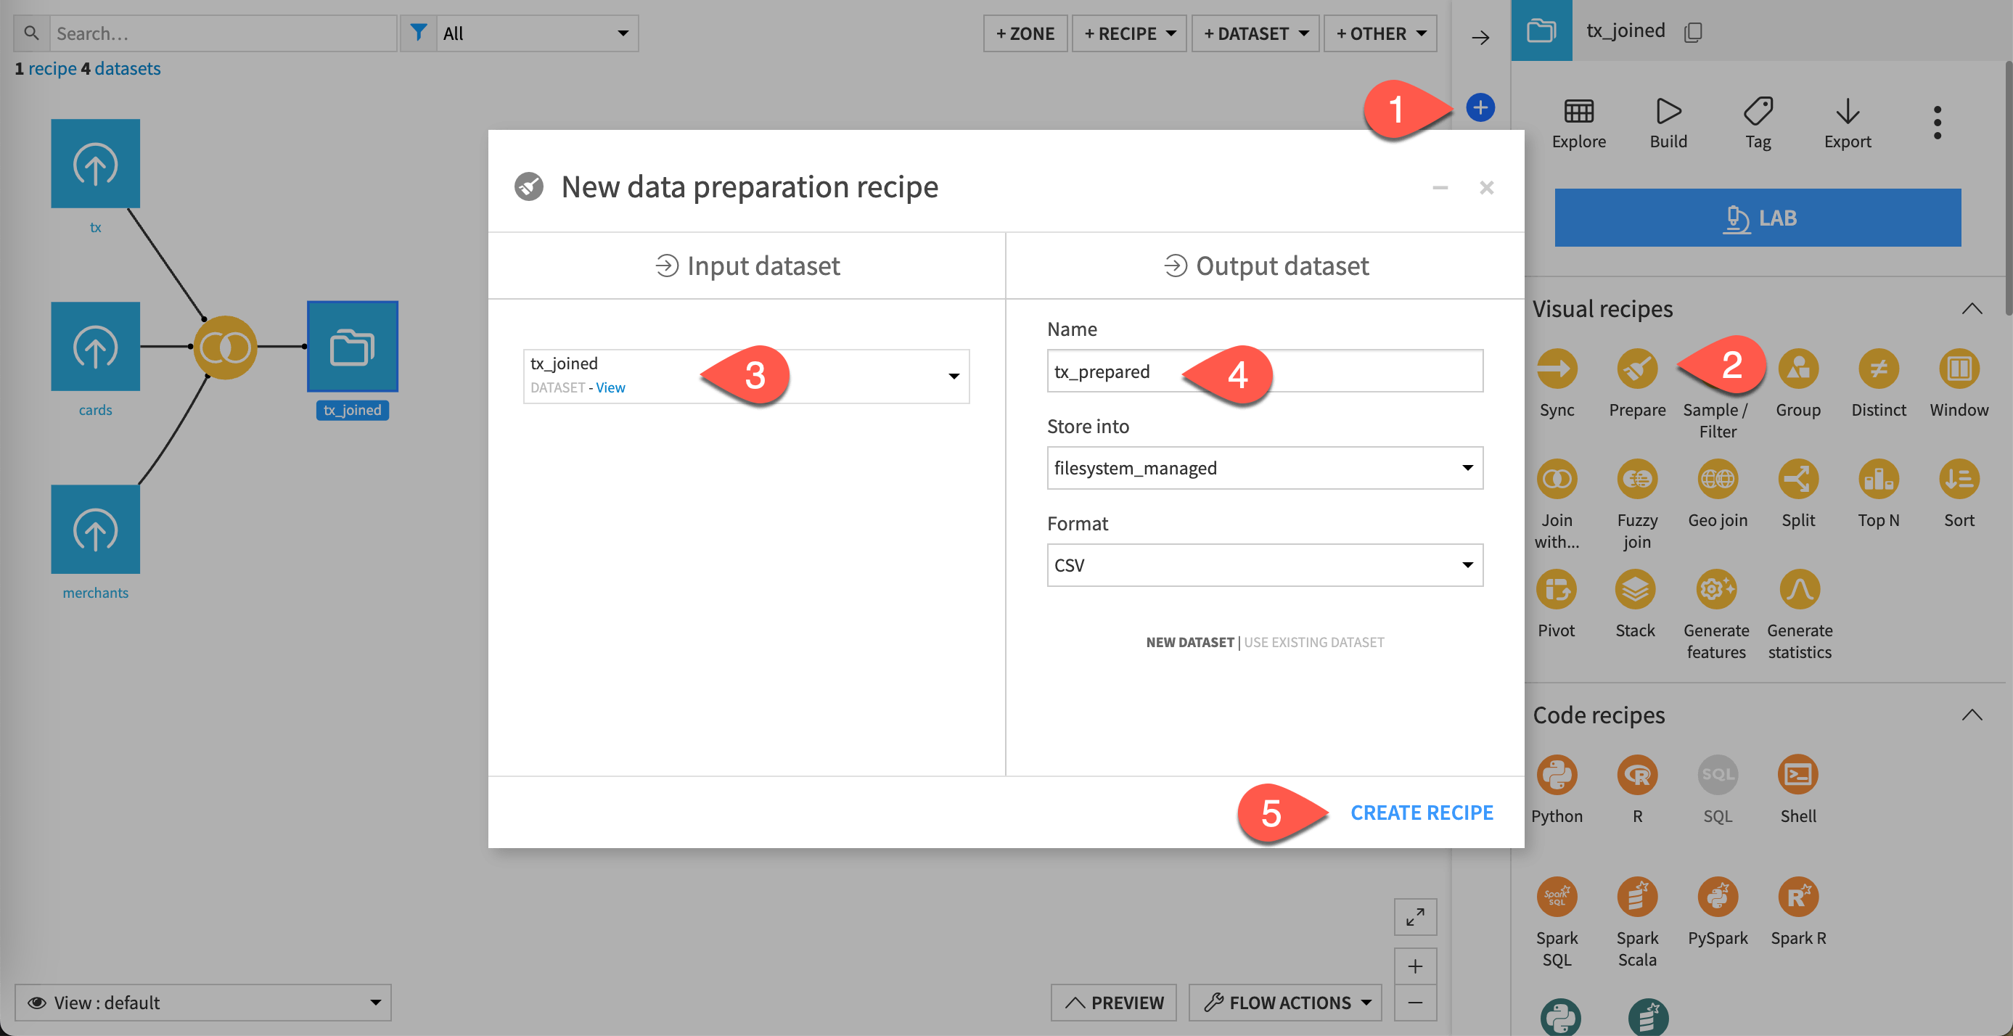
Task: Open the + RECIPE menu
Action: 1128,33
